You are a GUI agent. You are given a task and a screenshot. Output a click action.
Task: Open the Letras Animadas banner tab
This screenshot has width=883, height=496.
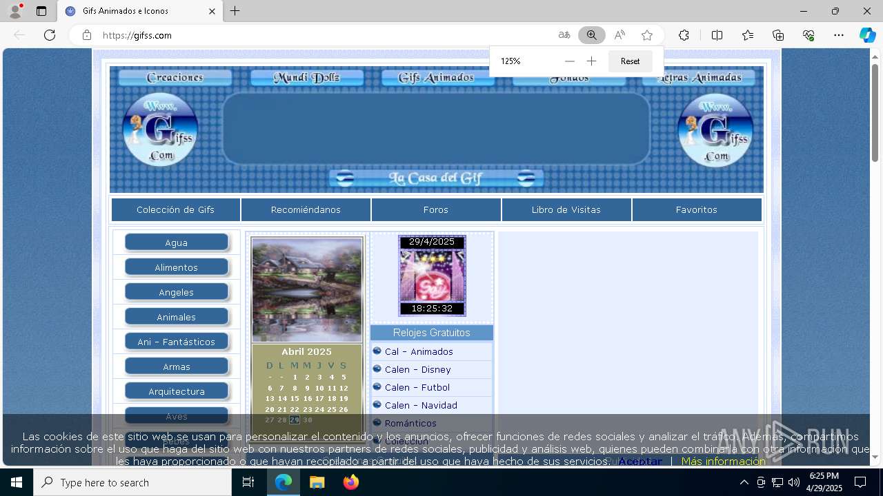point(700,78)
